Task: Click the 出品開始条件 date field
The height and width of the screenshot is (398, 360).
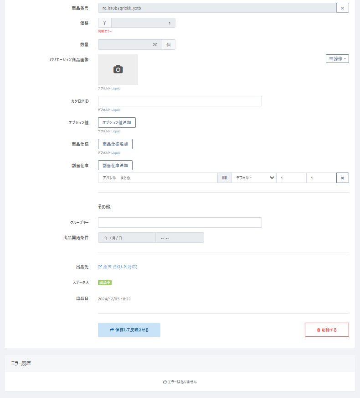Action: click(127, 238)
